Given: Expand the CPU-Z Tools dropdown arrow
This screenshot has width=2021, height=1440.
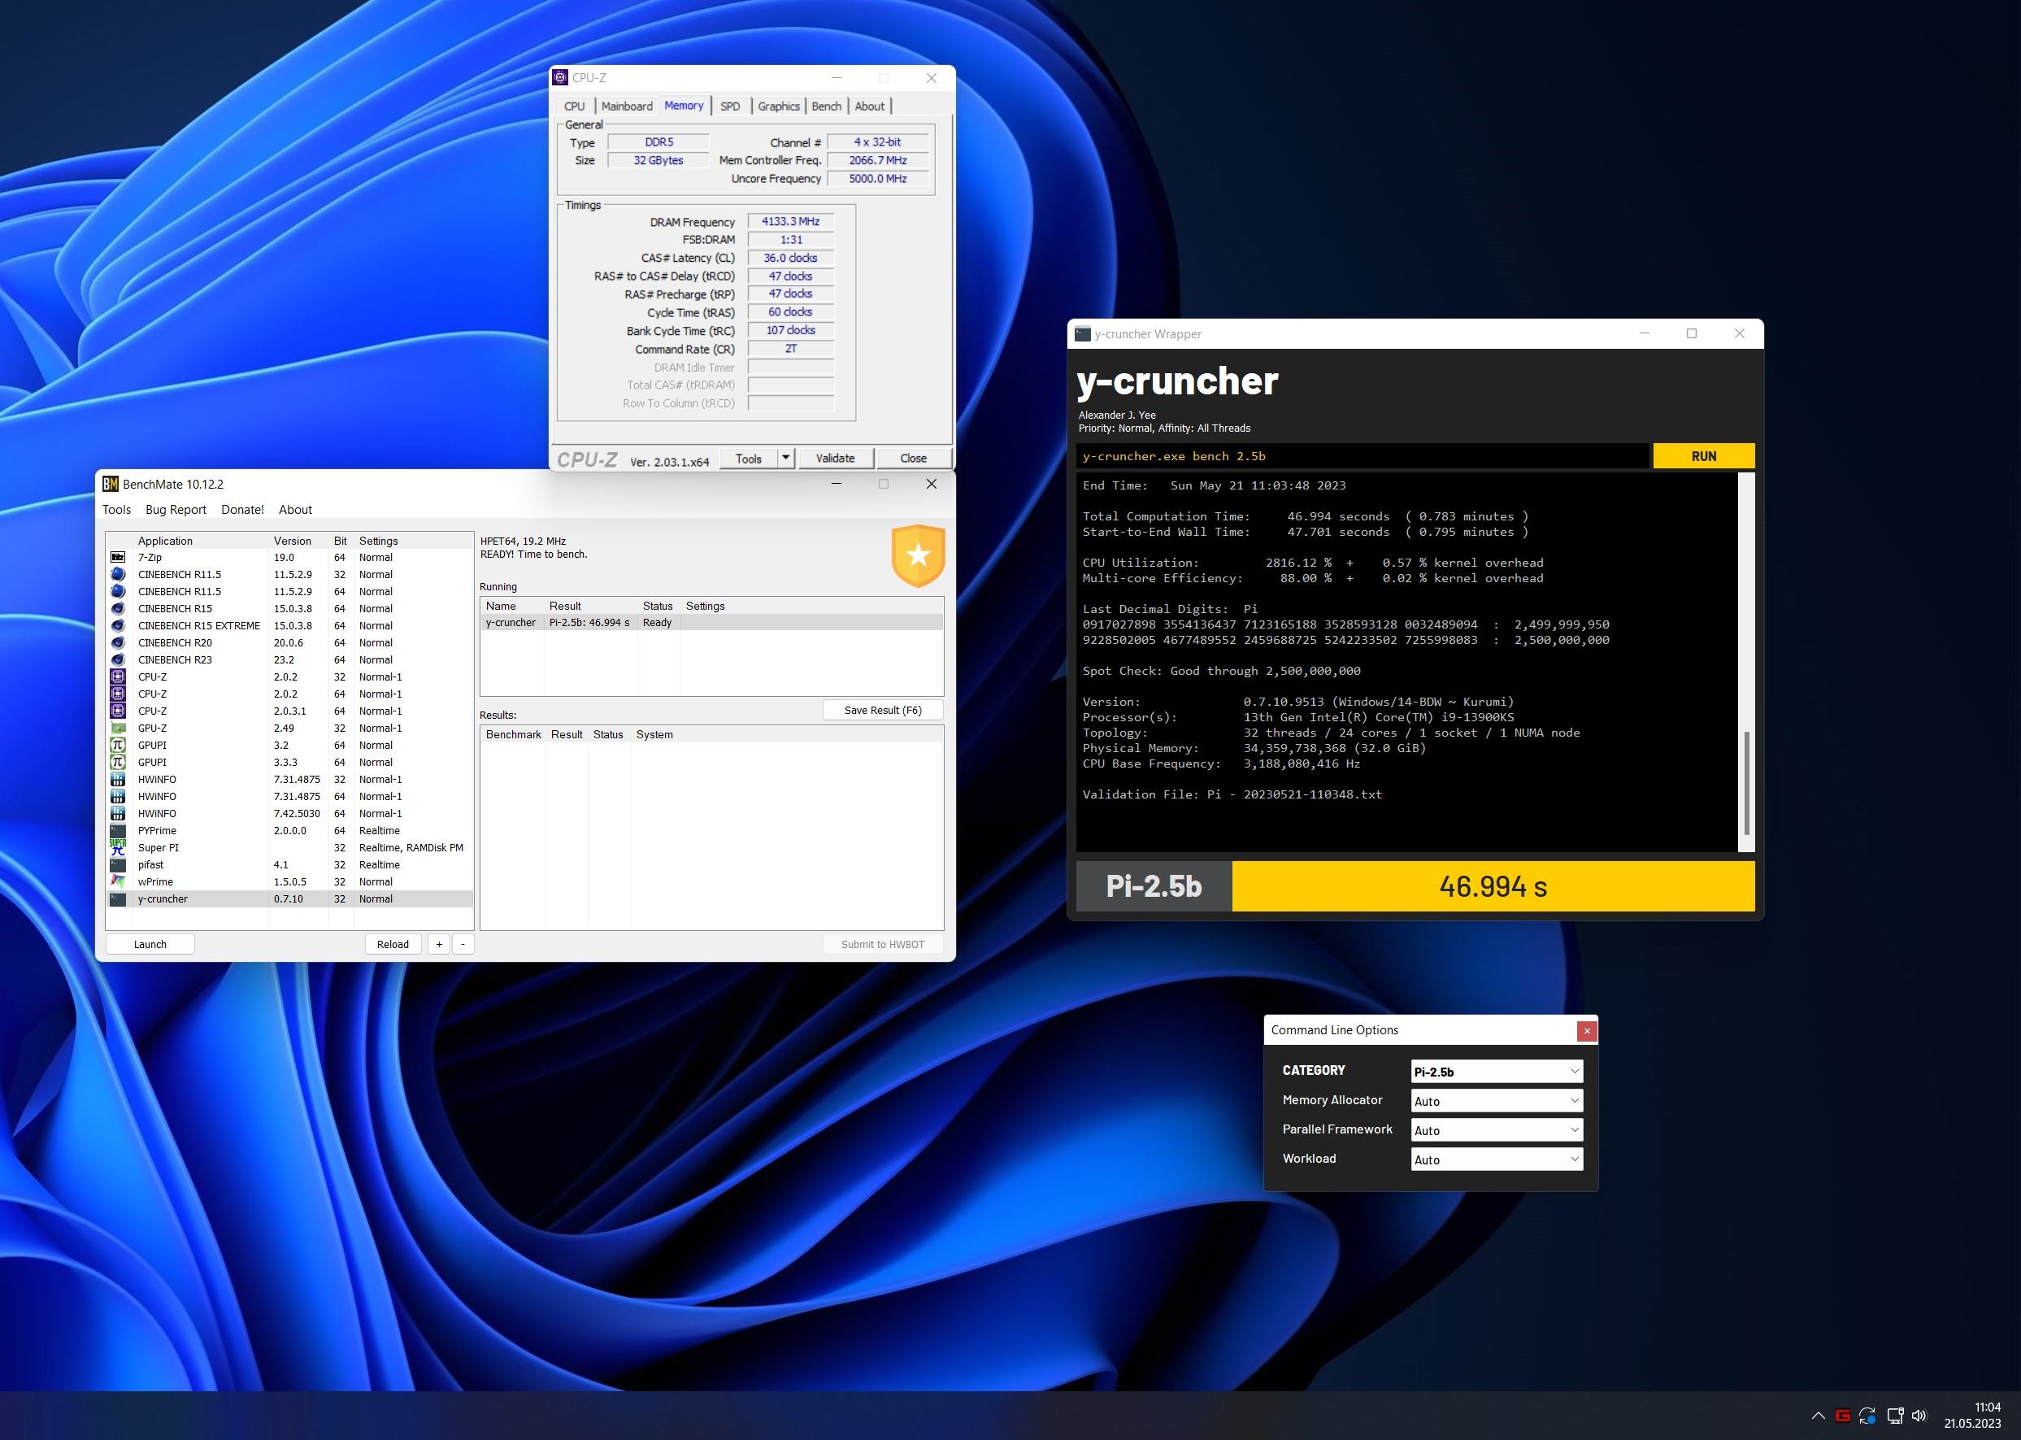Looking at the screenshot, I should (785, 459).
